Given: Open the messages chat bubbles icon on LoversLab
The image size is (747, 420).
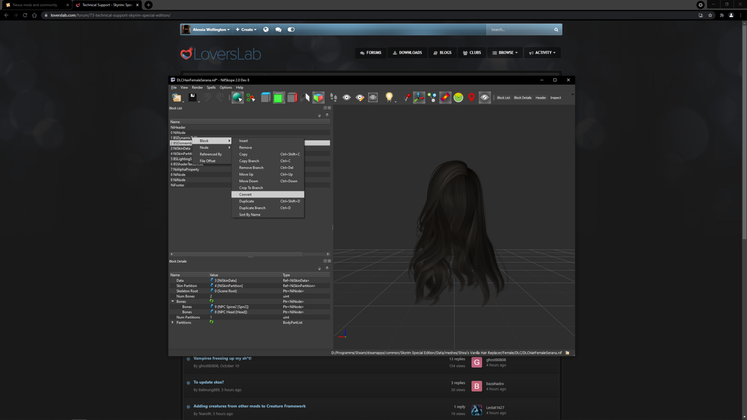Looking at the screenshot, I should (x=278, y=30).
